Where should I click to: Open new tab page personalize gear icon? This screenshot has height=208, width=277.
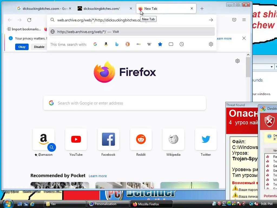tap(238, 61)
